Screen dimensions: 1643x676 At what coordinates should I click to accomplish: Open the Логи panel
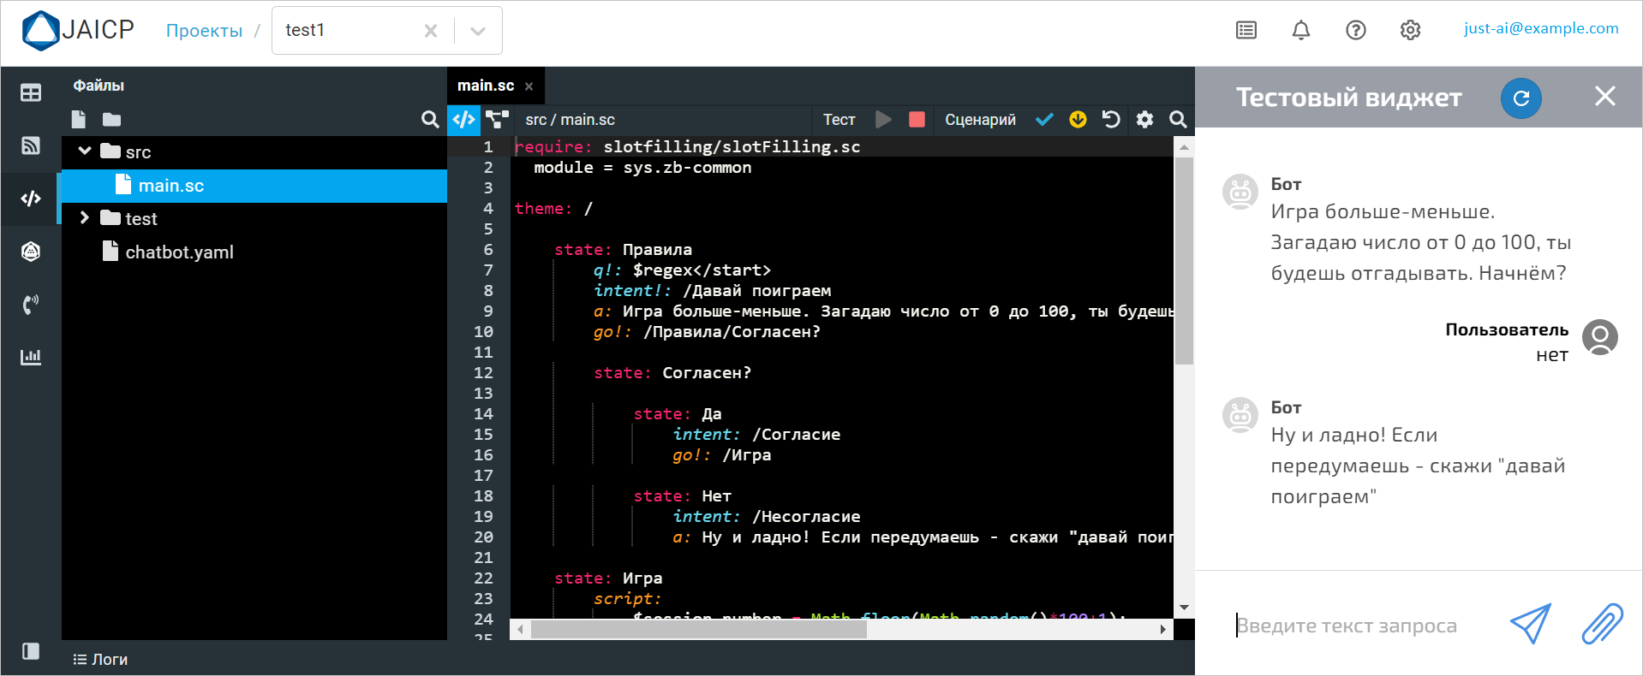coord(101,659)
